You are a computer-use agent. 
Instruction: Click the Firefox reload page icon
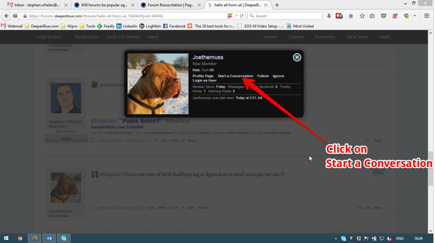click(x=242, y=16)
